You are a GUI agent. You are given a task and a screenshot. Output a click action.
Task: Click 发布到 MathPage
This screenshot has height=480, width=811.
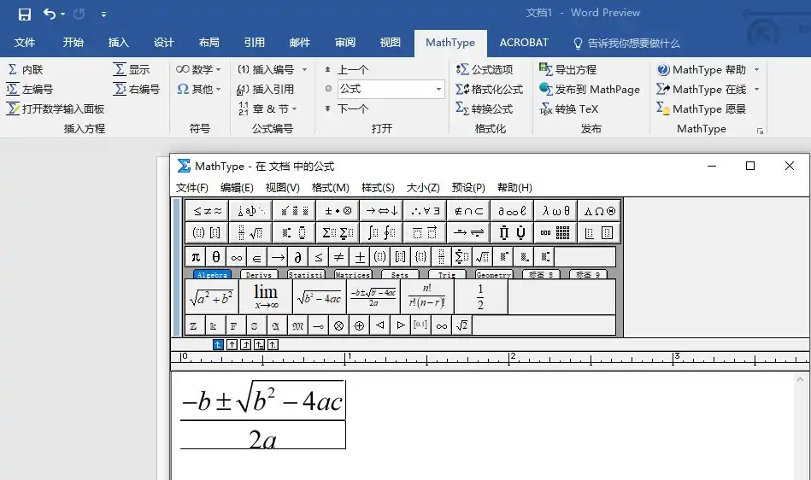coord(589,89)
